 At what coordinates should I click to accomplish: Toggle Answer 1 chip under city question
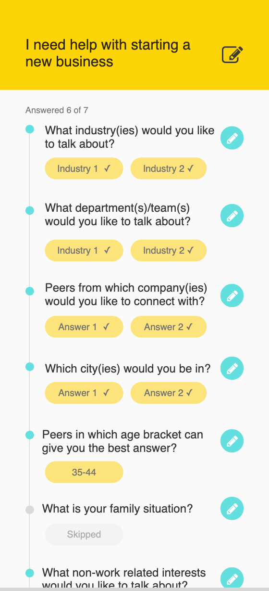click(x=84, y=393)
